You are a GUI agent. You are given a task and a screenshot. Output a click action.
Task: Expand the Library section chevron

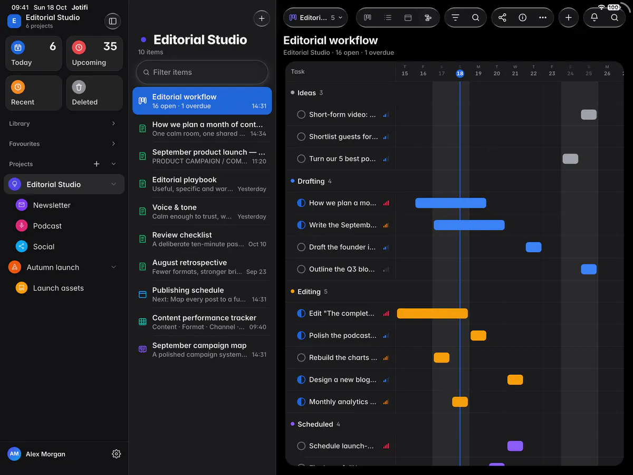pyautogui.click(x=113, y=123)
